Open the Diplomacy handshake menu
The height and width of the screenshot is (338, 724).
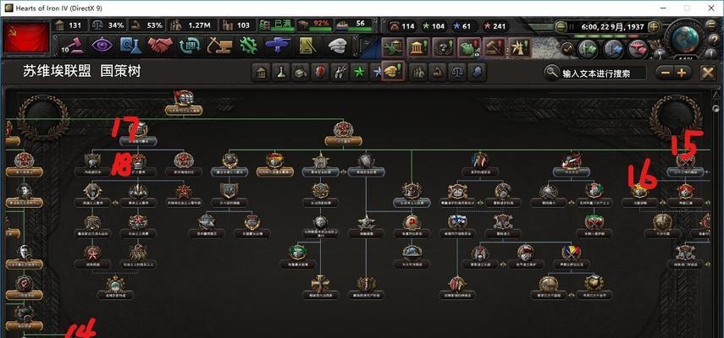coord(160,45)
